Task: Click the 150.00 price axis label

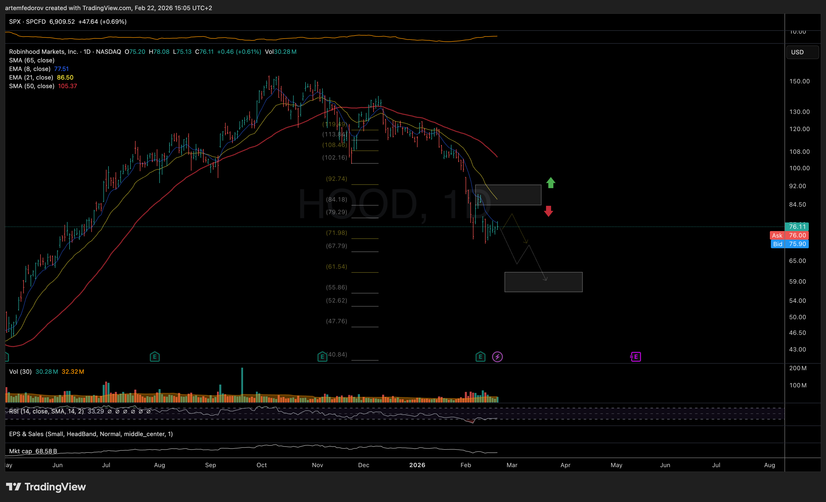Action: pyautogui.click(x=799, y=81)
